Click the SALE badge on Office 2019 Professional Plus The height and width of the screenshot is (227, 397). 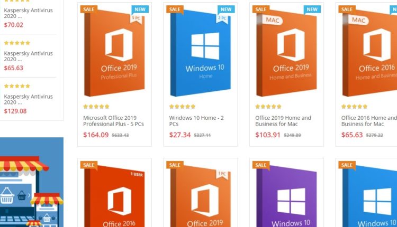89,10
